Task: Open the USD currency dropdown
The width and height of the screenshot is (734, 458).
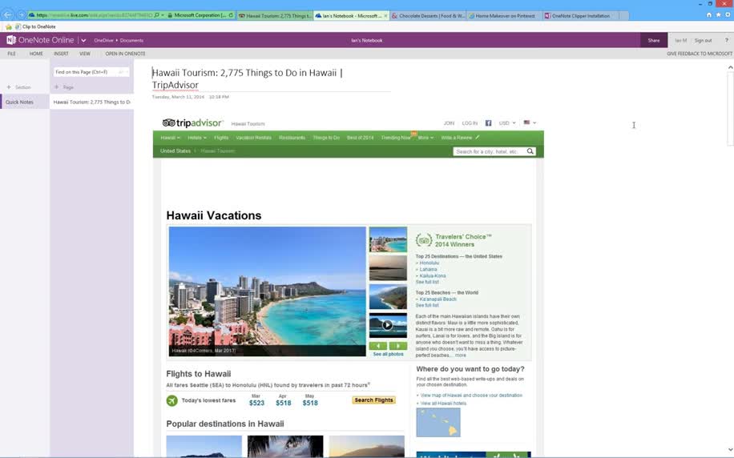Action: click(x=507, y=123)
